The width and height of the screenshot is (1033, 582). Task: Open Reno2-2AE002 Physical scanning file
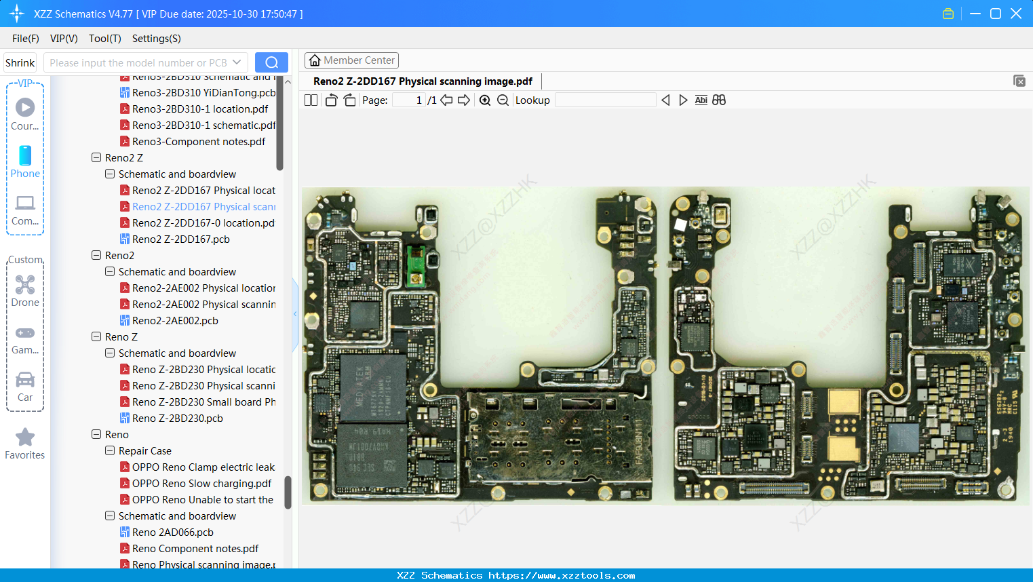198,304
